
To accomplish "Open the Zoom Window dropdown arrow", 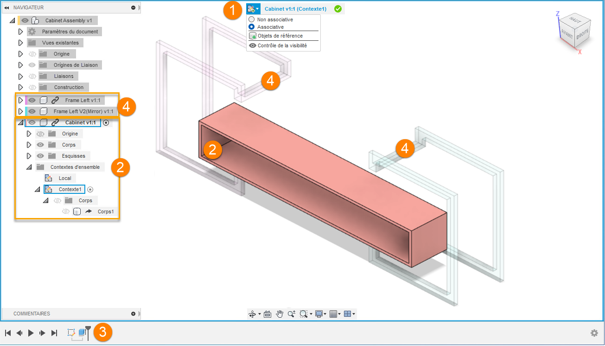I will (310, 314).
